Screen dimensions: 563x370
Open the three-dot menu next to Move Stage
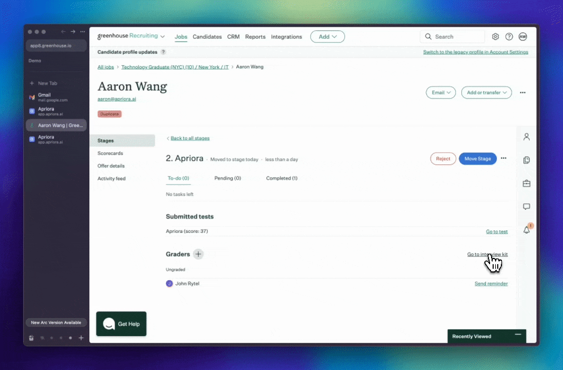503,158
